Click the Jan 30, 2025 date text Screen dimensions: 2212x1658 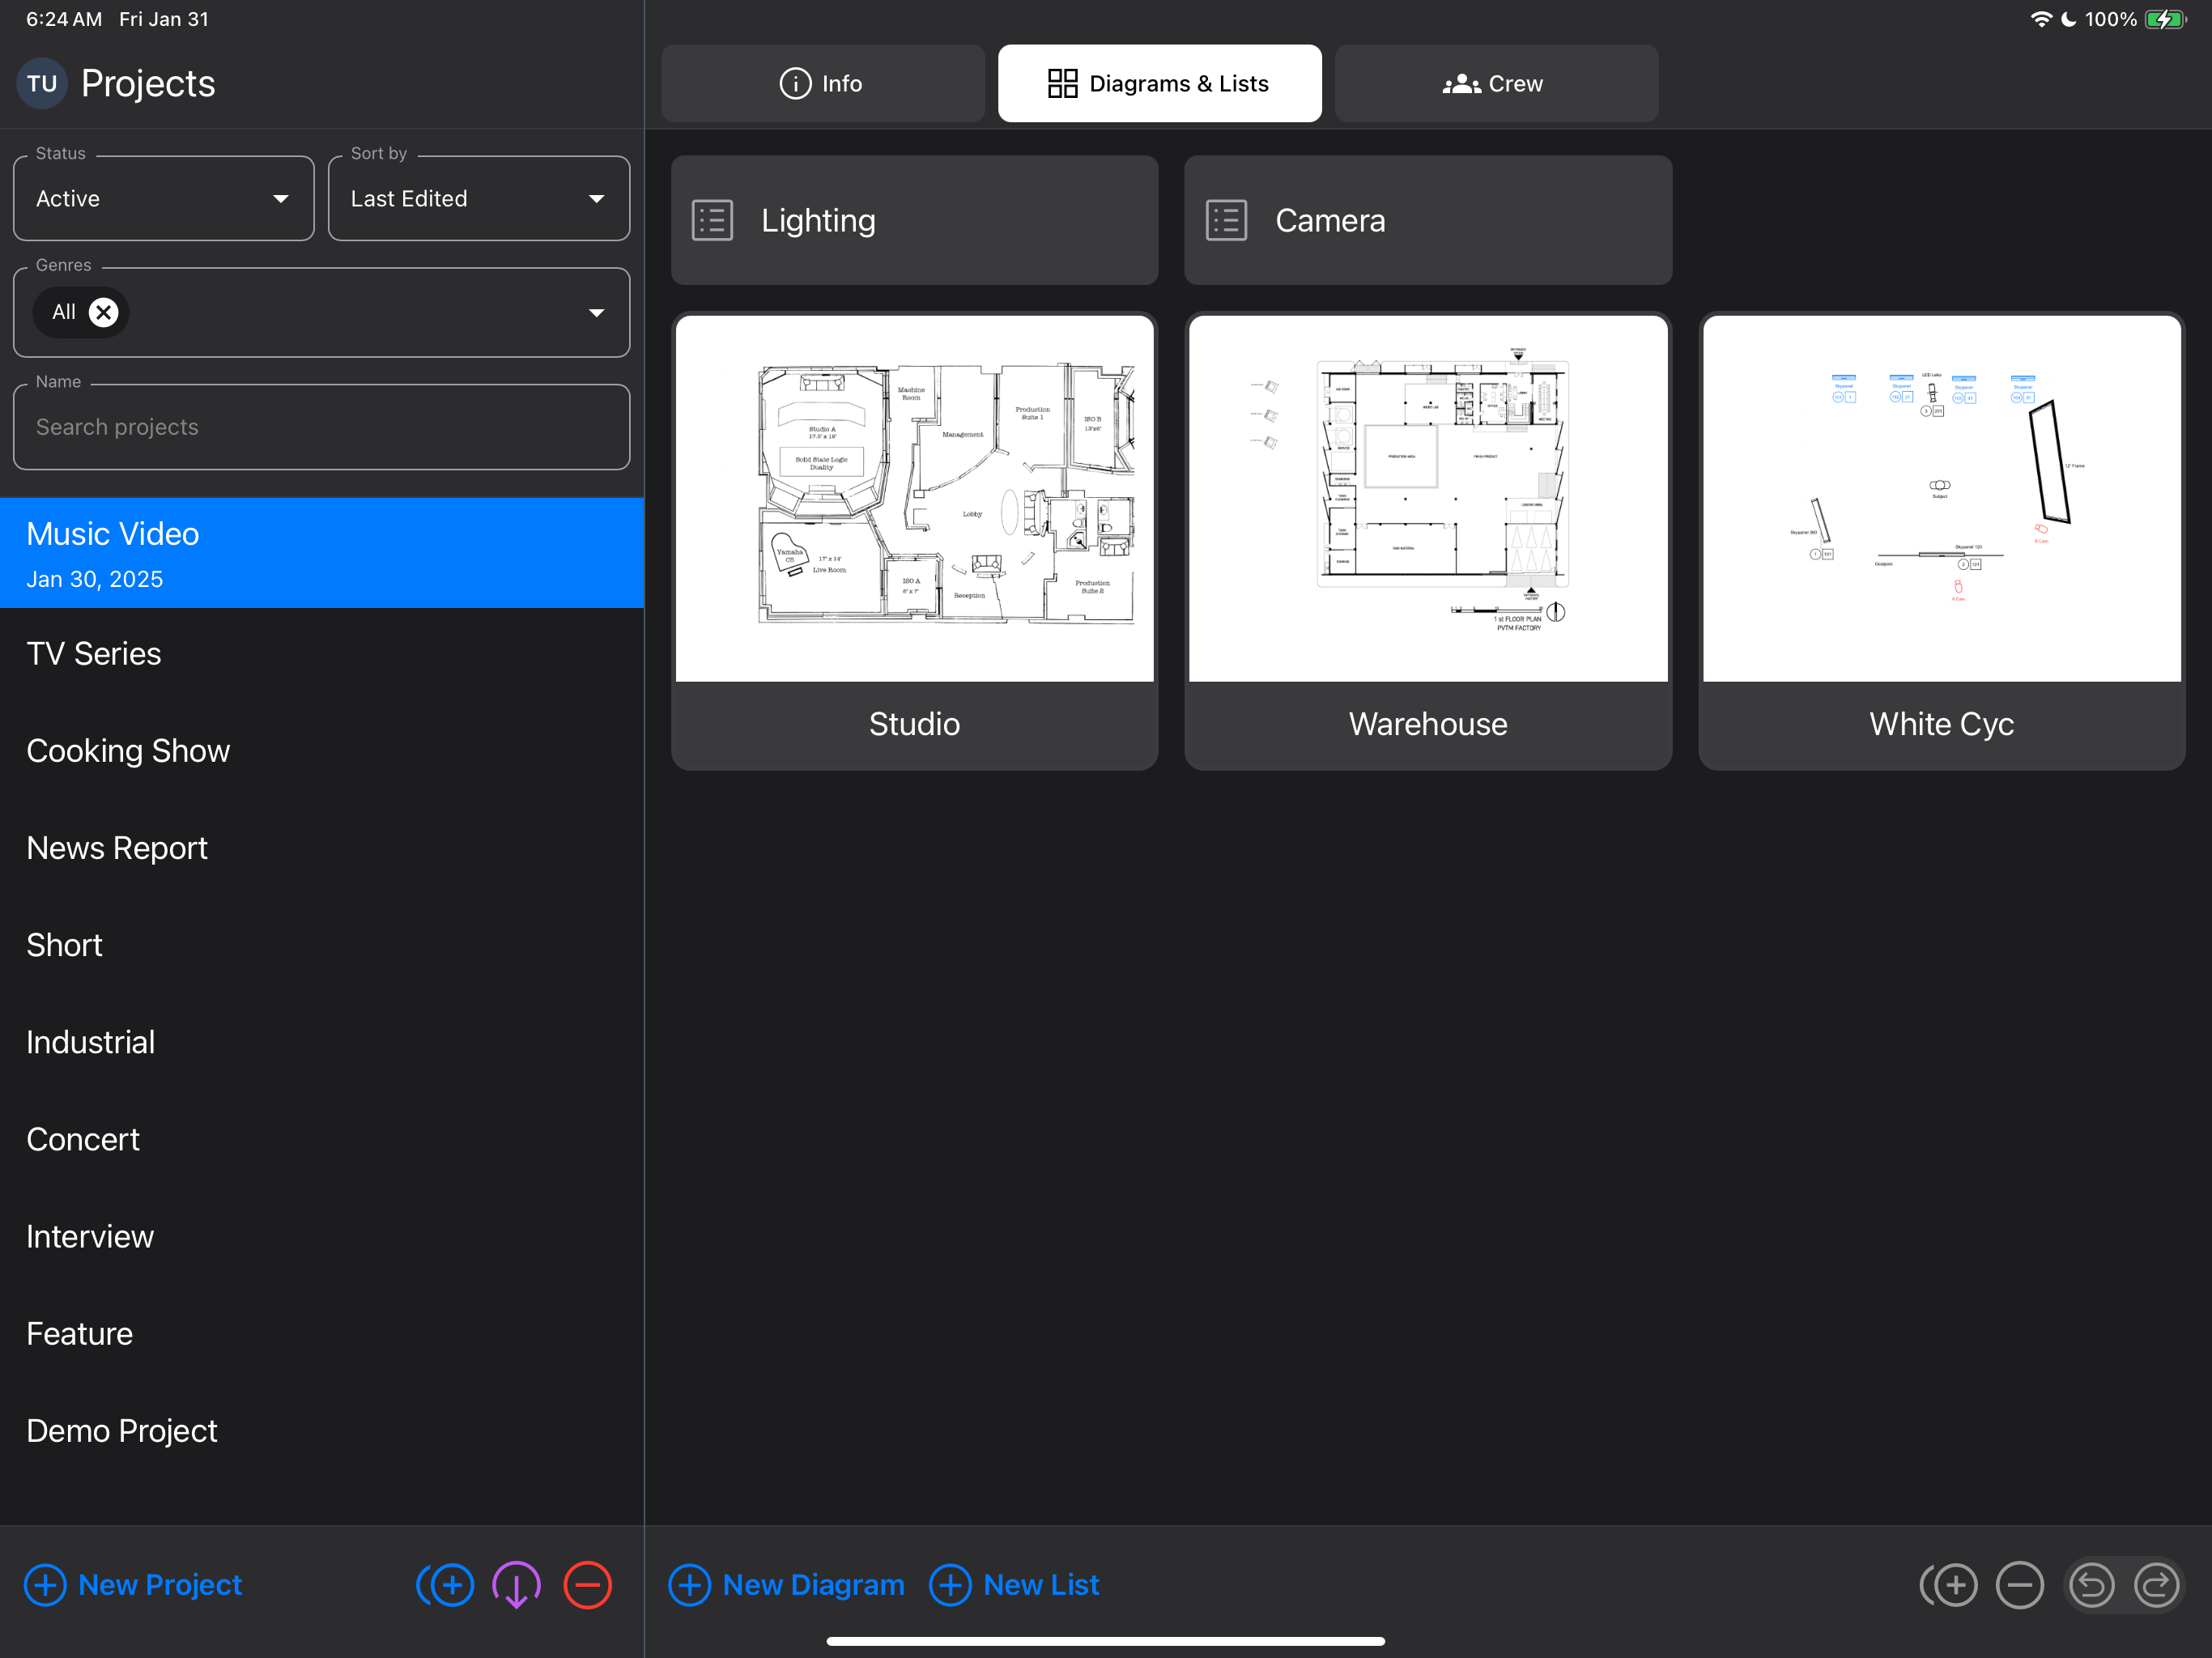point(95,580)
